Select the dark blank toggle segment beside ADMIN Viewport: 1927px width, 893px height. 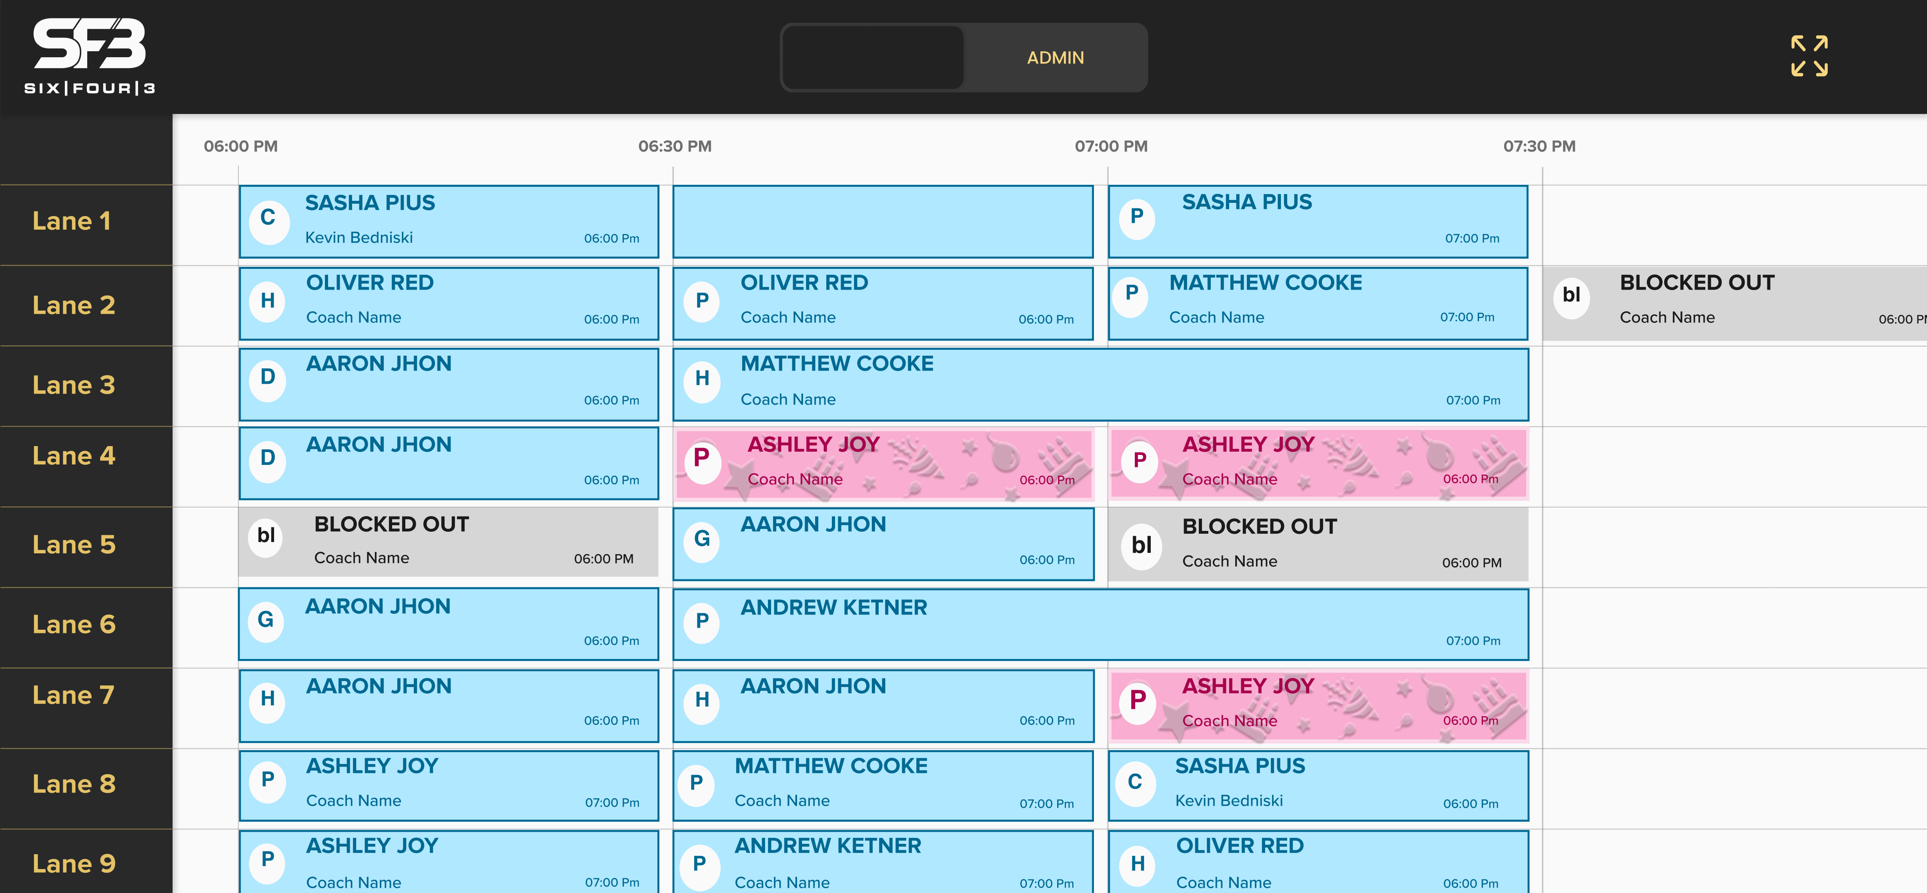(x=873, y=58)
